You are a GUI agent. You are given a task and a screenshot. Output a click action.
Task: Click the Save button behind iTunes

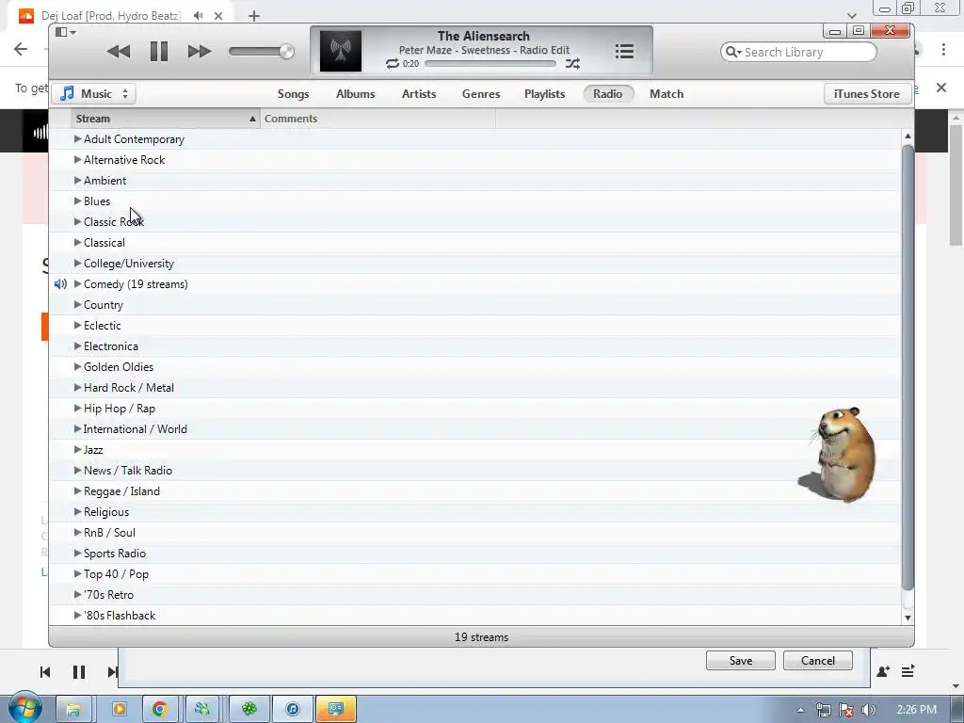click(x=740, y=660)
